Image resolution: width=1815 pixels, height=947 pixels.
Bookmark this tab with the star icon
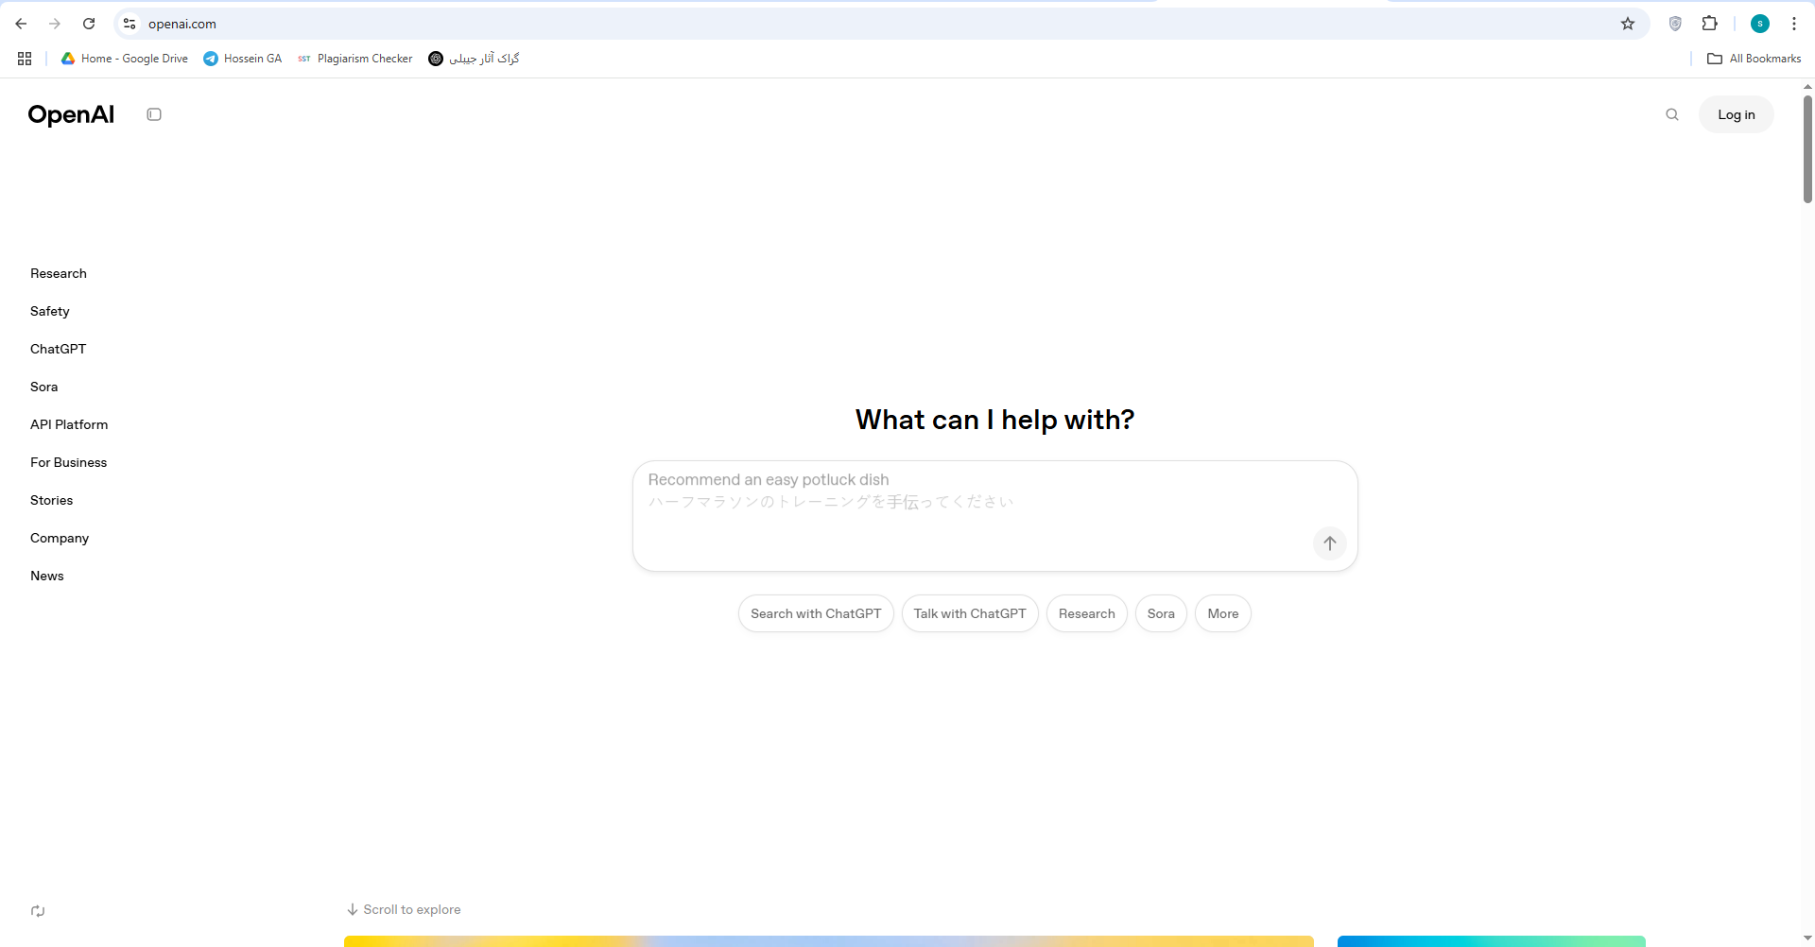1628,24
